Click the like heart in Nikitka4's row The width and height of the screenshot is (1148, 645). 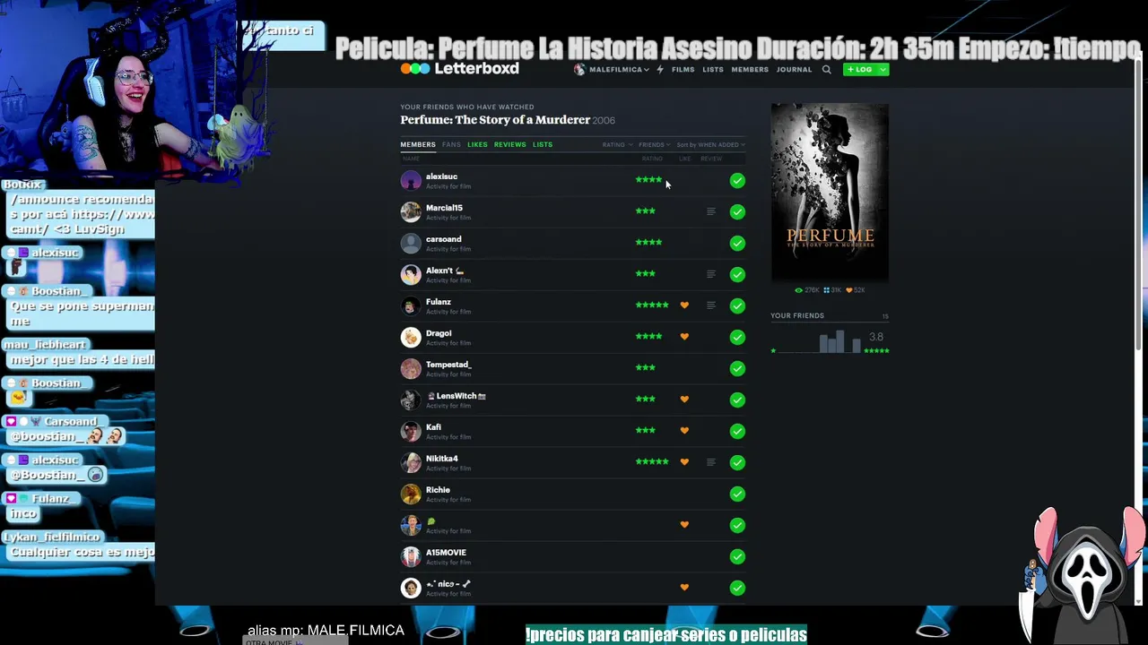tap(684, 462)
